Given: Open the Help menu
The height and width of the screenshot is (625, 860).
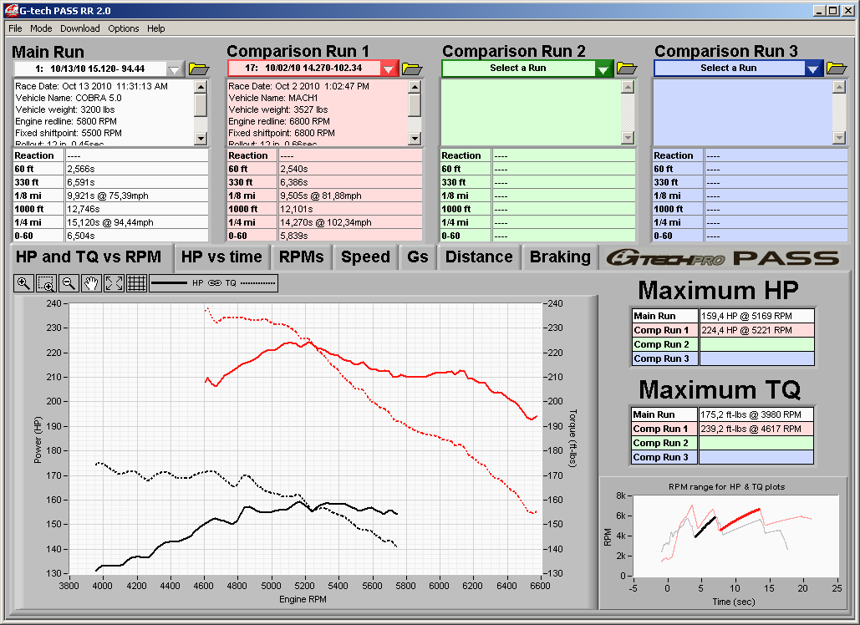Looking at the screenshot, I should [155, 28].
